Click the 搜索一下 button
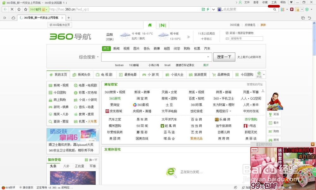Screen dimensions: 316x190 [x=224, y=57]
